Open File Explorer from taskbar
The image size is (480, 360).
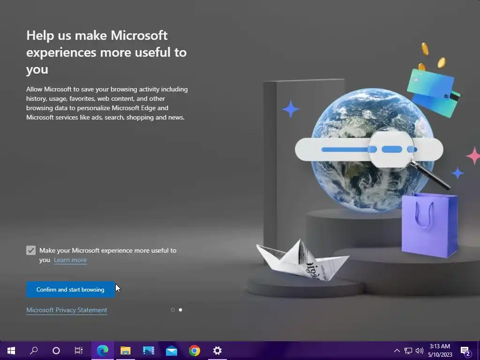[126, 351]
